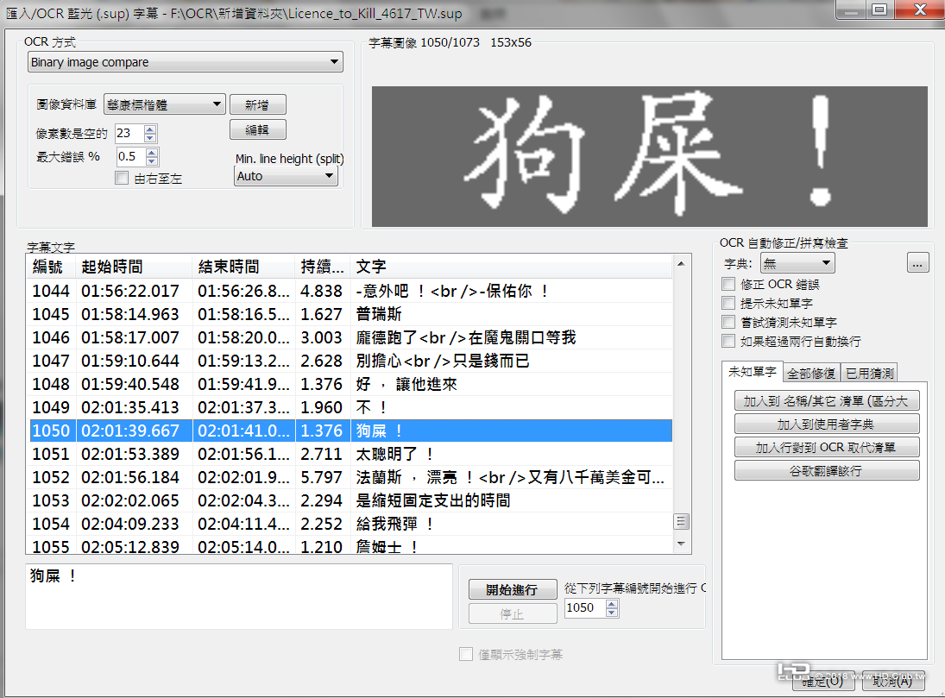Viewport: 945px width, 698px height.
Task: Click the 編輯 button
Action: click(x=257, y=129)
